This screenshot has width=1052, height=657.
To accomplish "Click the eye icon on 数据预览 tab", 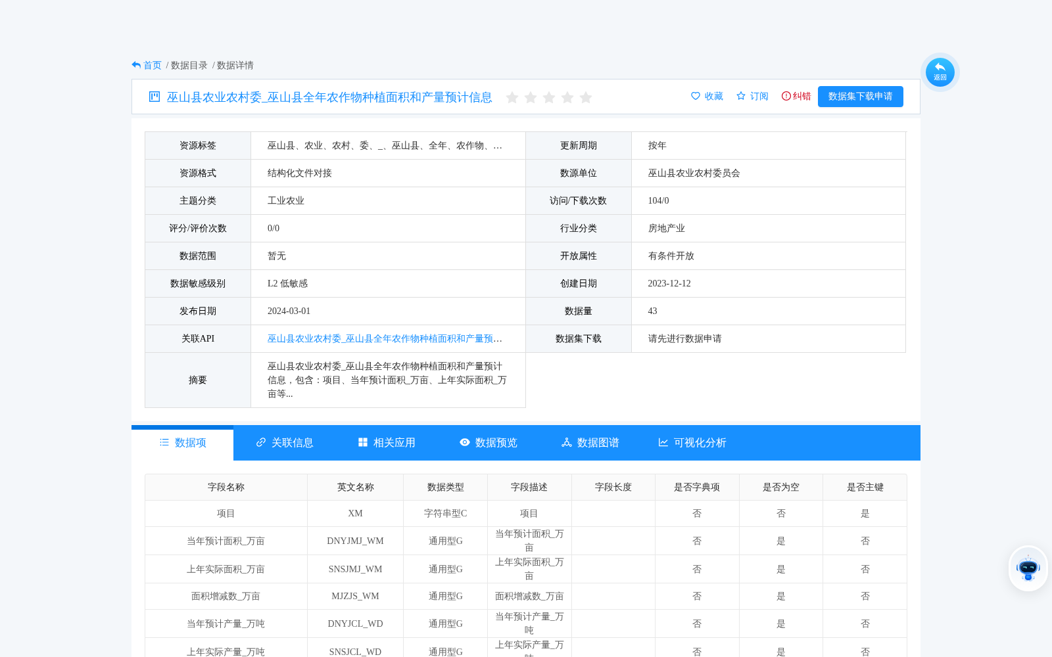I will point(465,442).
